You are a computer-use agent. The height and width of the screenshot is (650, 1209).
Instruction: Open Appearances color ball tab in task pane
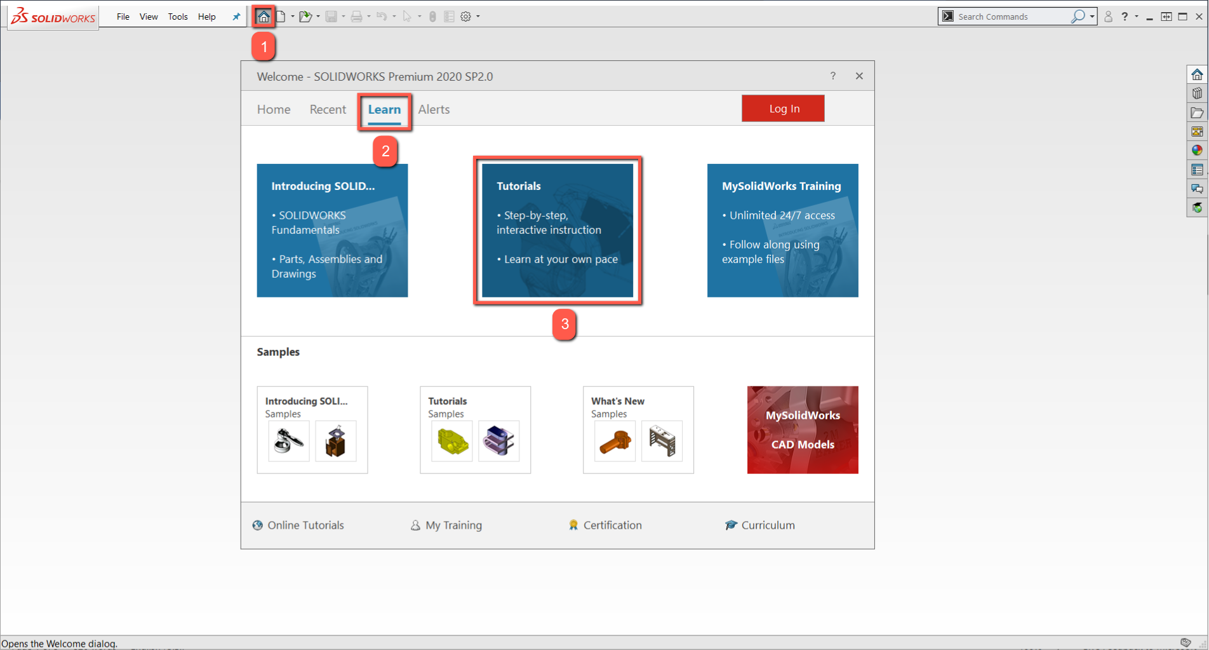point(1197,151)
